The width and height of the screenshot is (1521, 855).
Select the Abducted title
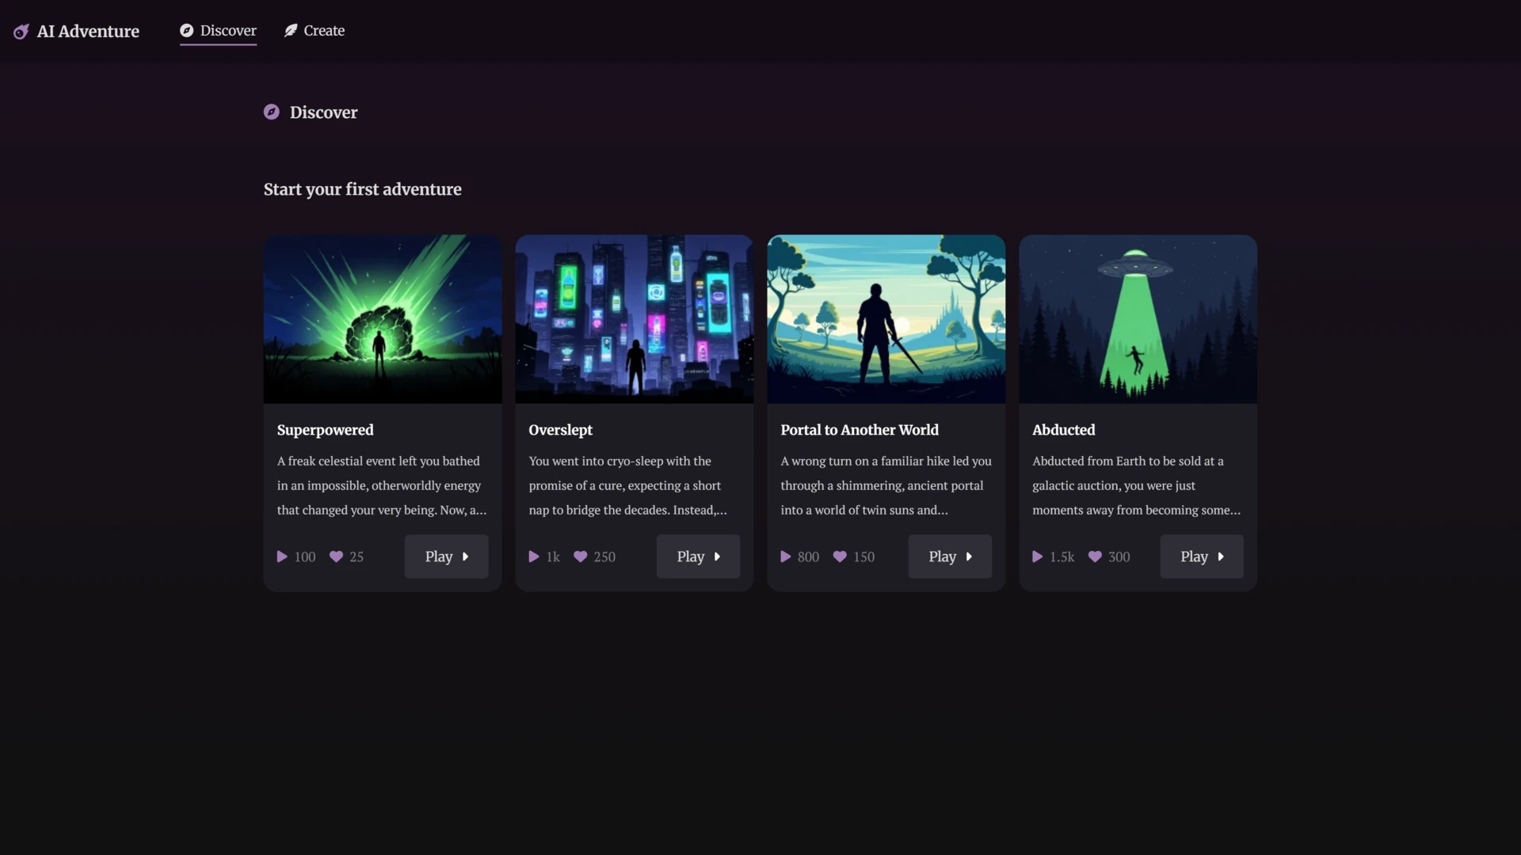tap(1064, 430)
